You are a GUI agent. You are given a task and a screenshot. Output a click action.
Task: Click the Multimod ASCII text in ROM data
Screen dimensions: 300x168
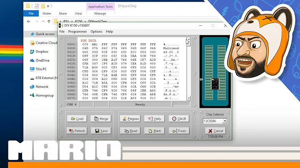click(171, 48)
